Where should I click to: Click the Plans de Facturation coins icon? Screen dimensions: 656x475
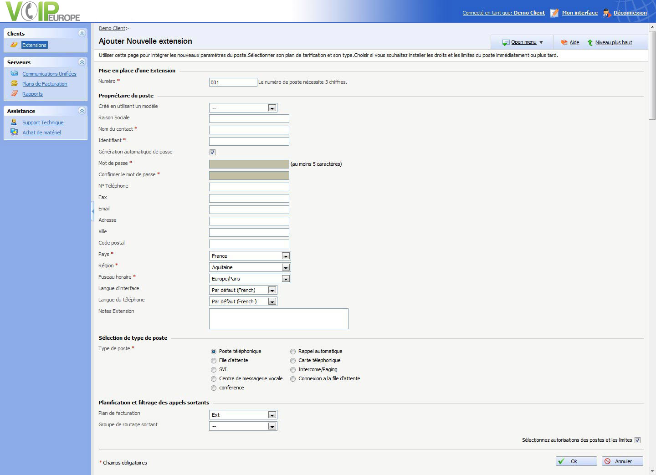[x=14, y=83]
